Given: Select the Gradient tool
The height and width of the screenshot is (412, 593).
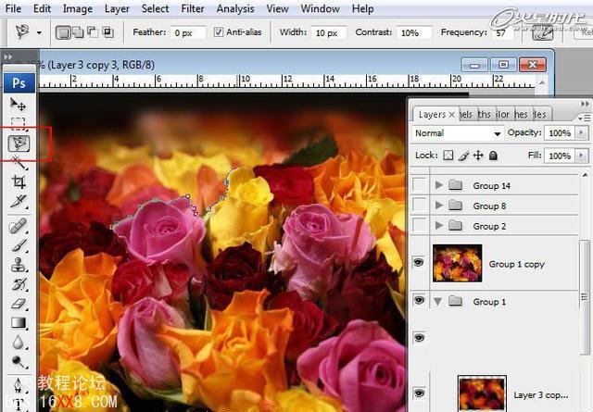Looking at the screenshot, I should 19,323.
